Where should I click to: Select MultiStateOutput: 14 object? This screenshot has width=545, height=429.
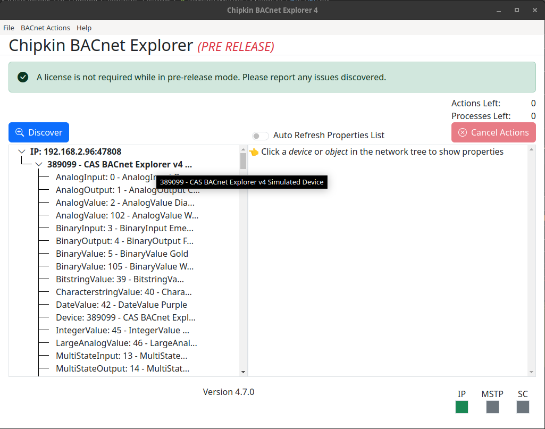point(123,368)
